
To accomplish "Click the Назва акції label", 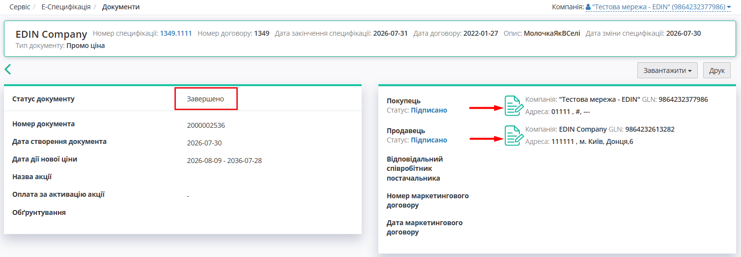I will tap(32, 177).
